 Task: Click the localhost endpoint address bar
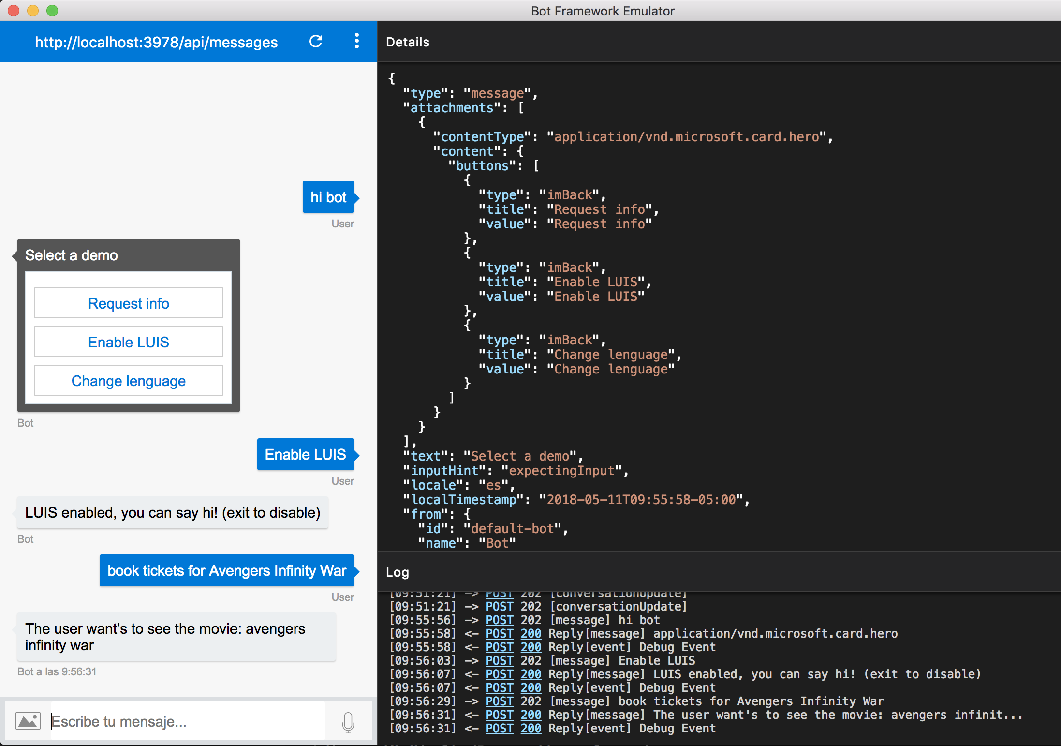[x=156, y=43]
